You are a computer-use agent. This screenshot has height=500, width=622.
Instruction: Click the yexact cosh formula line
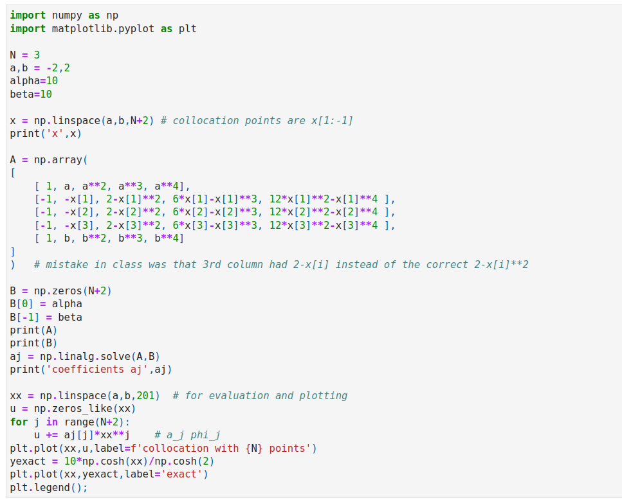coord(112,461)
